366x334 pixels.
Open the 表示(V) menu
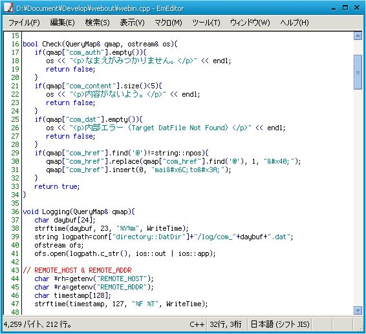(x=132, y=23)
